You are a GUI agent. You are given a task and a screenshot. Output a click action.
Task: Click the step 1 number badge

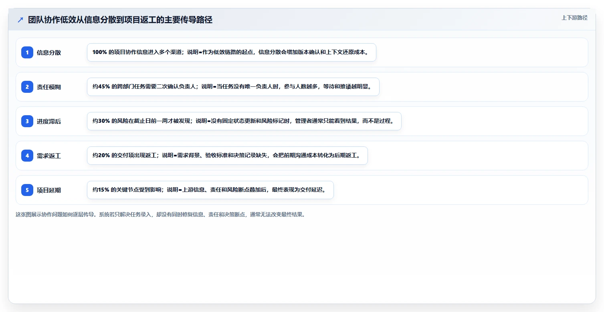point(27,52)
